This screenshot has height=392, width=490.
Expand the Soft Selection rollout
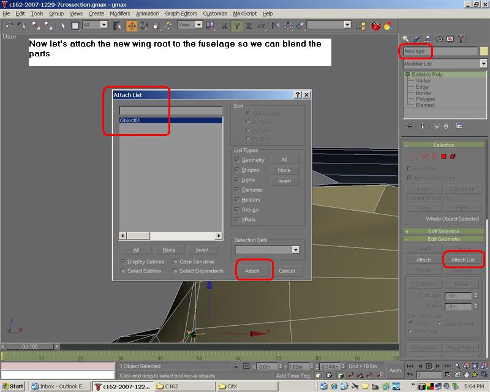click(x=443, y=232)
